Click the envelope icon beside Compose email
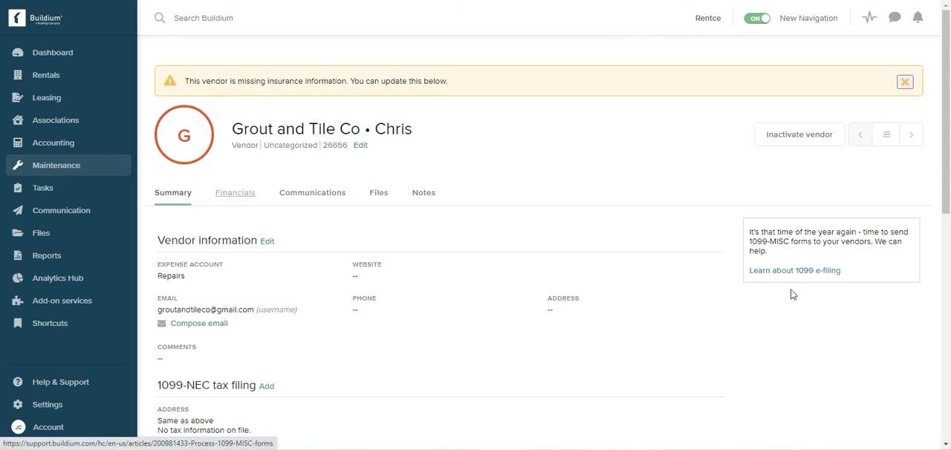This screenshot has height=450, width=951. [161, 324]
